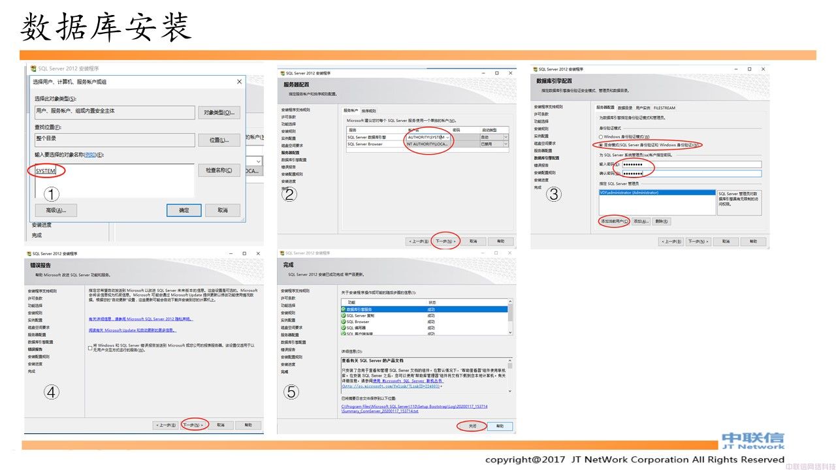Switch to FILESTREAM tab

tap(664, 108)
